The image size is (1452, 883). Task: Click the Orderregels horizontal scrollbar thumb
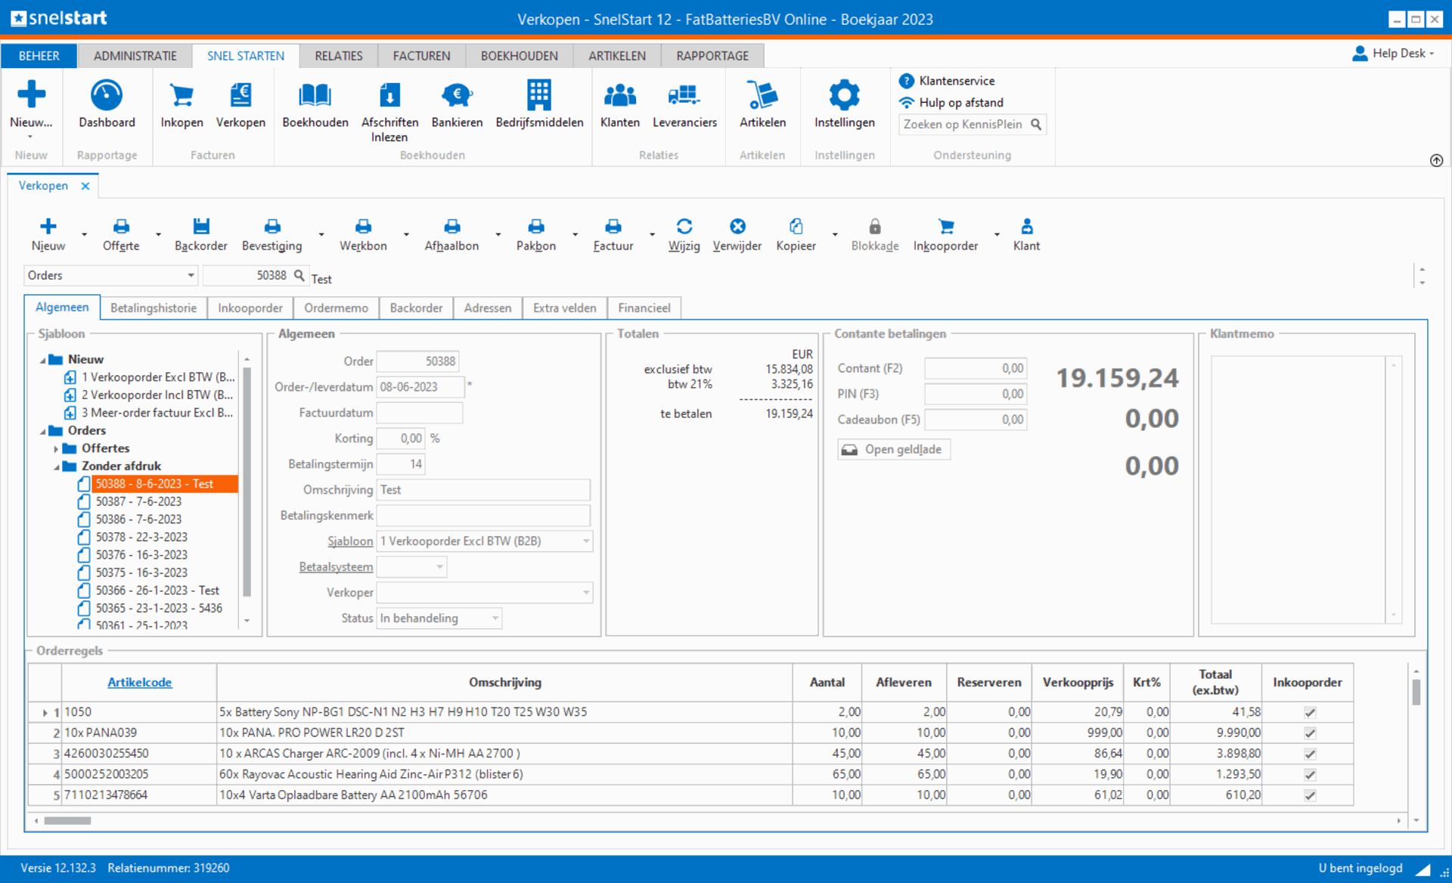coord(67,820)
